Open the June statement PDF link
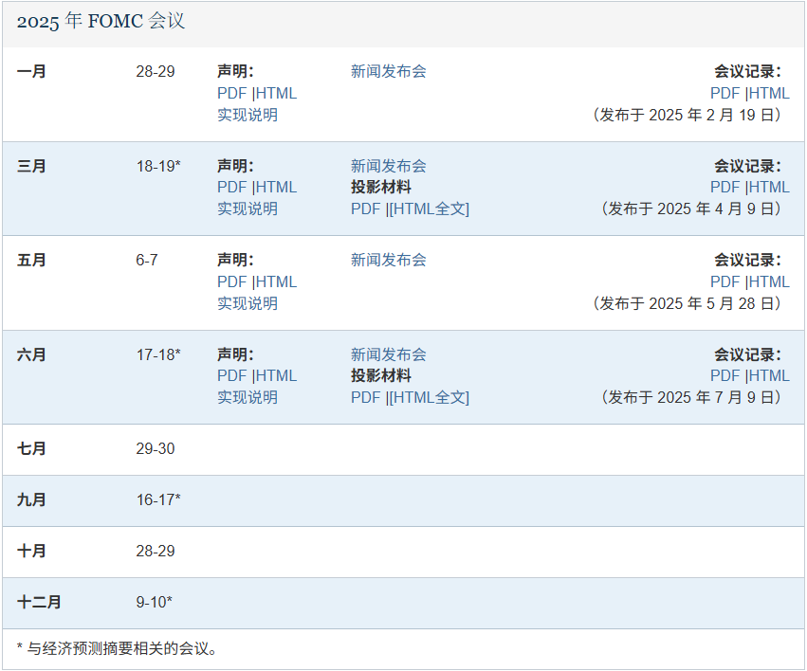This screenshot has height=671, width=807. click(x=232, y=376)
